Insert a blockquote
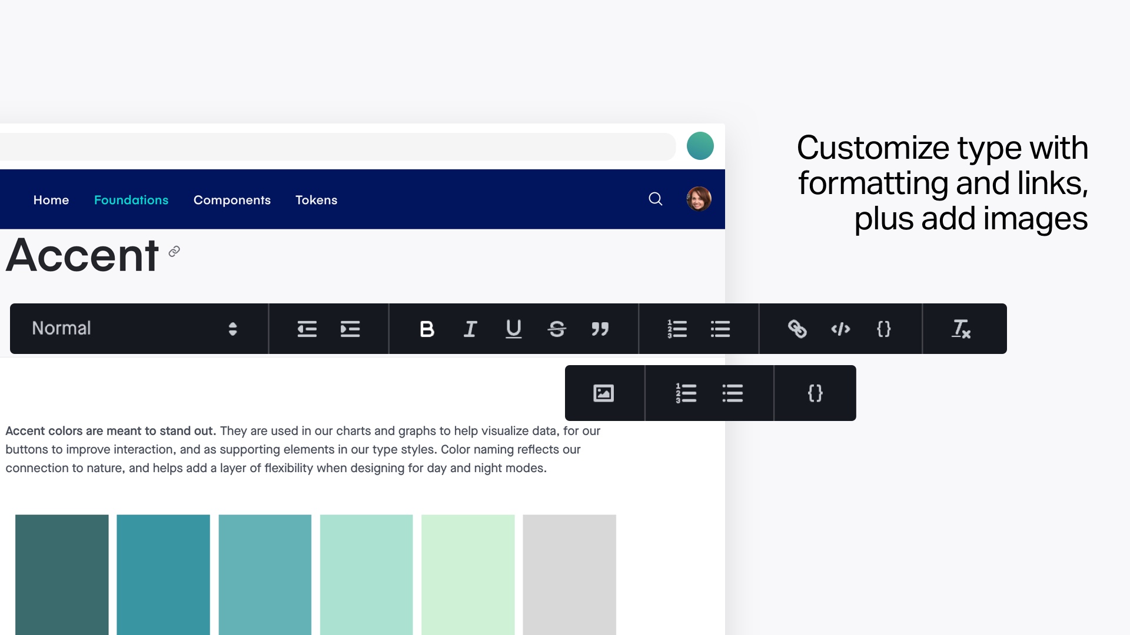 (600, 329)
